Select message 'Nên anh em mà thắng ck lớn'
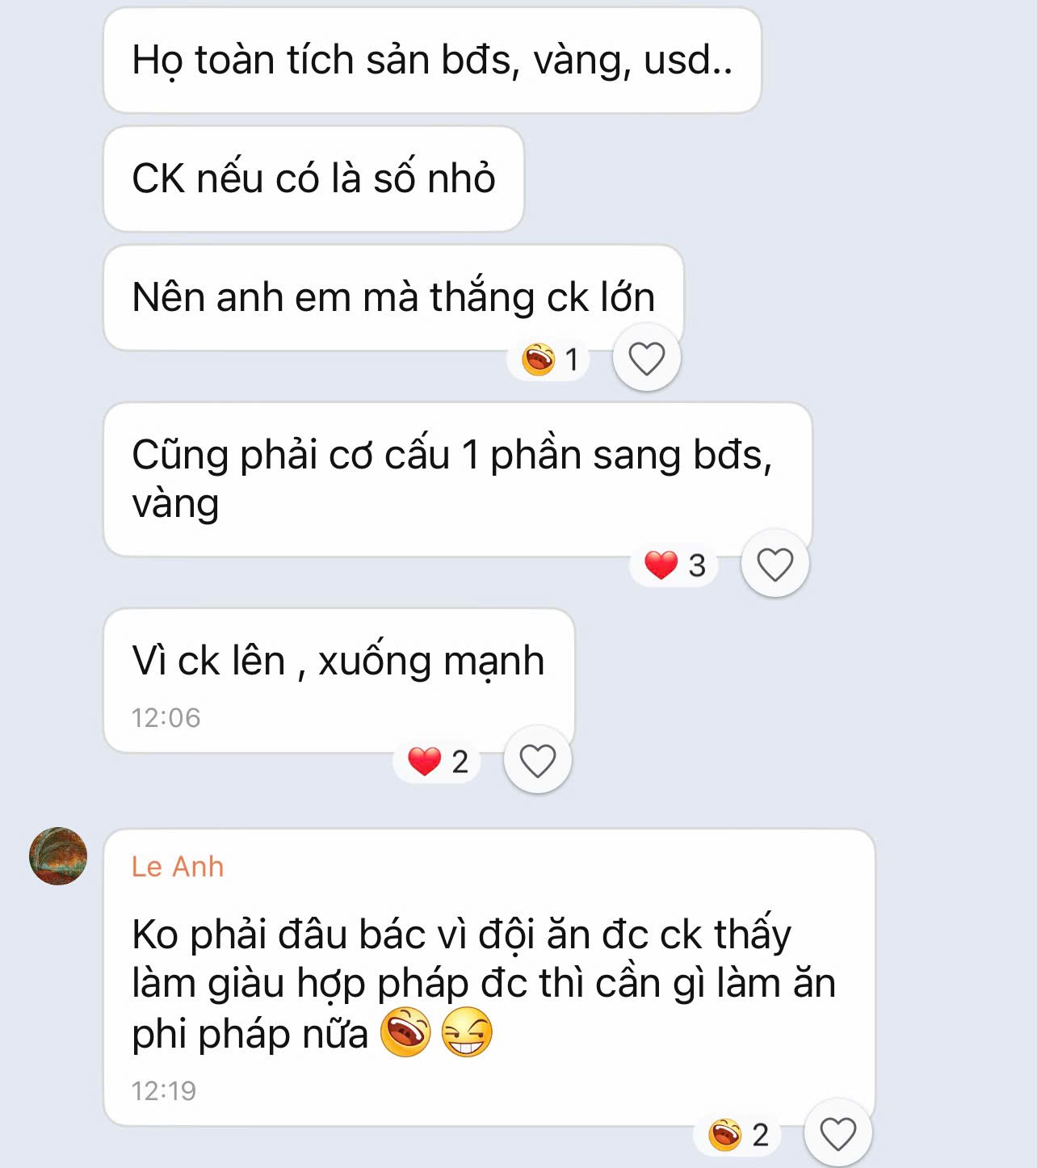Image resolution: width=1037 pixels, height=1168 pixels. point(394,298)
